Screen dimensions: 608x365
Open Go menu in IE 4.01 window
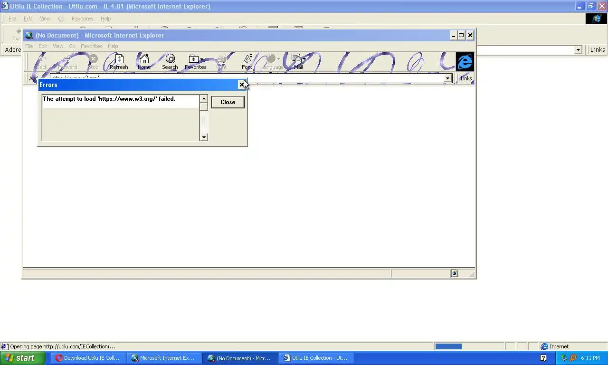61,19
